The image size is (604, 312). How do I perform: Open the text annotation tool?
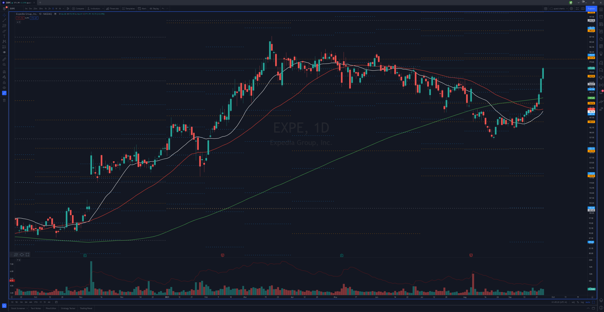click(4, 36)
